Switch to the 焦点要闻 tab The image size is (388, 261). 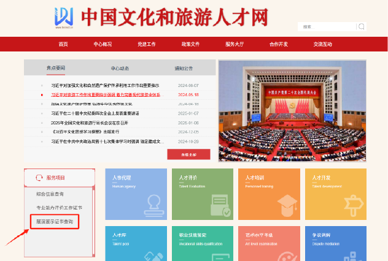point(56,68)
